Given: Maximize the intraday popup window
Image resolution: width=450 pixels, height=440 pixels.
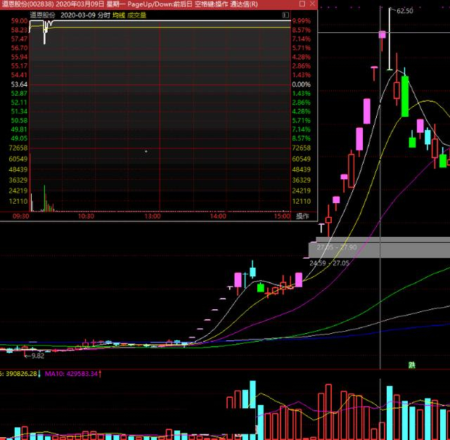Looking at the screenshot, I should (302, 4).
